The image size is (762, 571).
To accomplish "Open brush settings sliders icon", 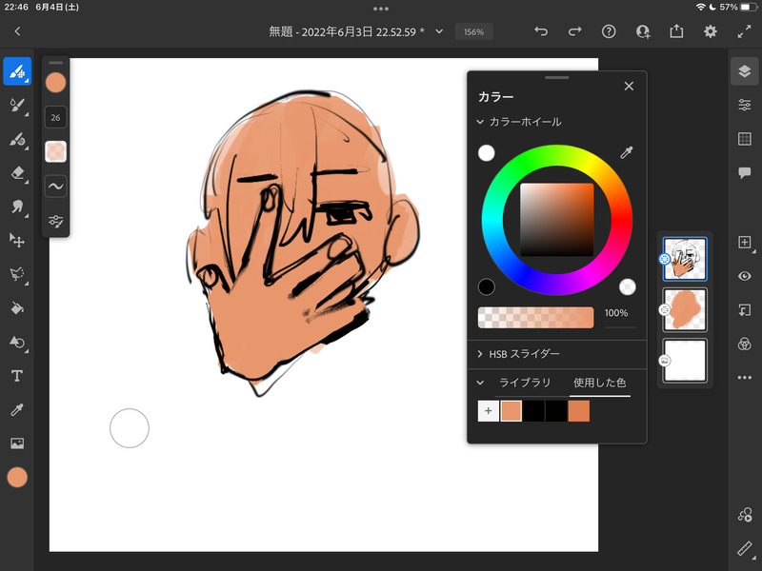I will (x=55, y=222).
